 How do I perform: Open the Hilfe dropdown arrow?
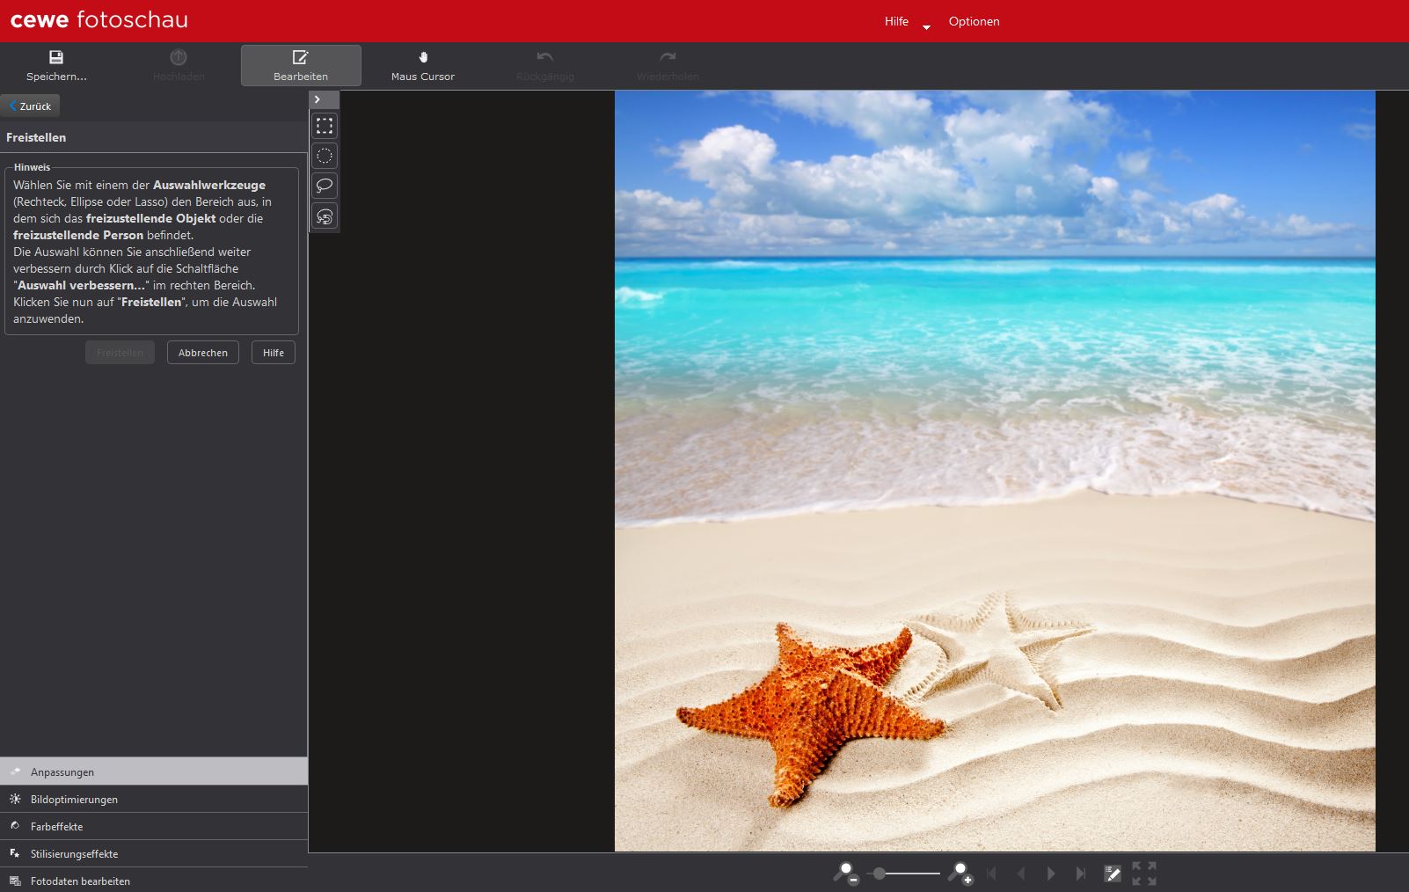926,27
